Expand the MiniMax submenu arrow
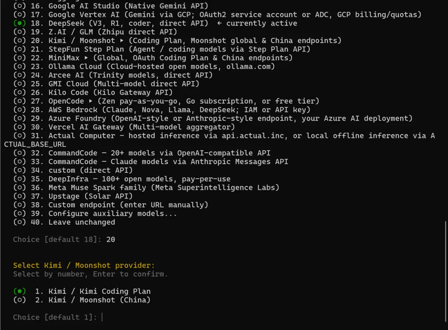448x330 pixels. (x=86, y=58)
